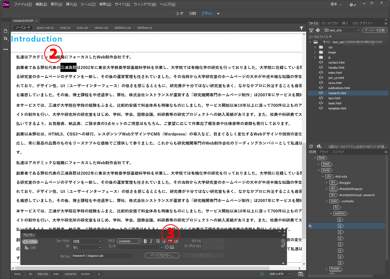The height and width of the screenshot is (279, 390).
Task: Open the サイト(S) menu
Action: point(122,4)
